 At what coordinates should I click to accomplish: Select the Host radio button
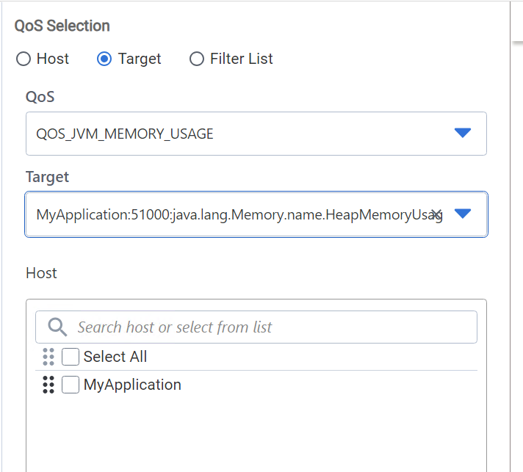(x=24, y=59)
